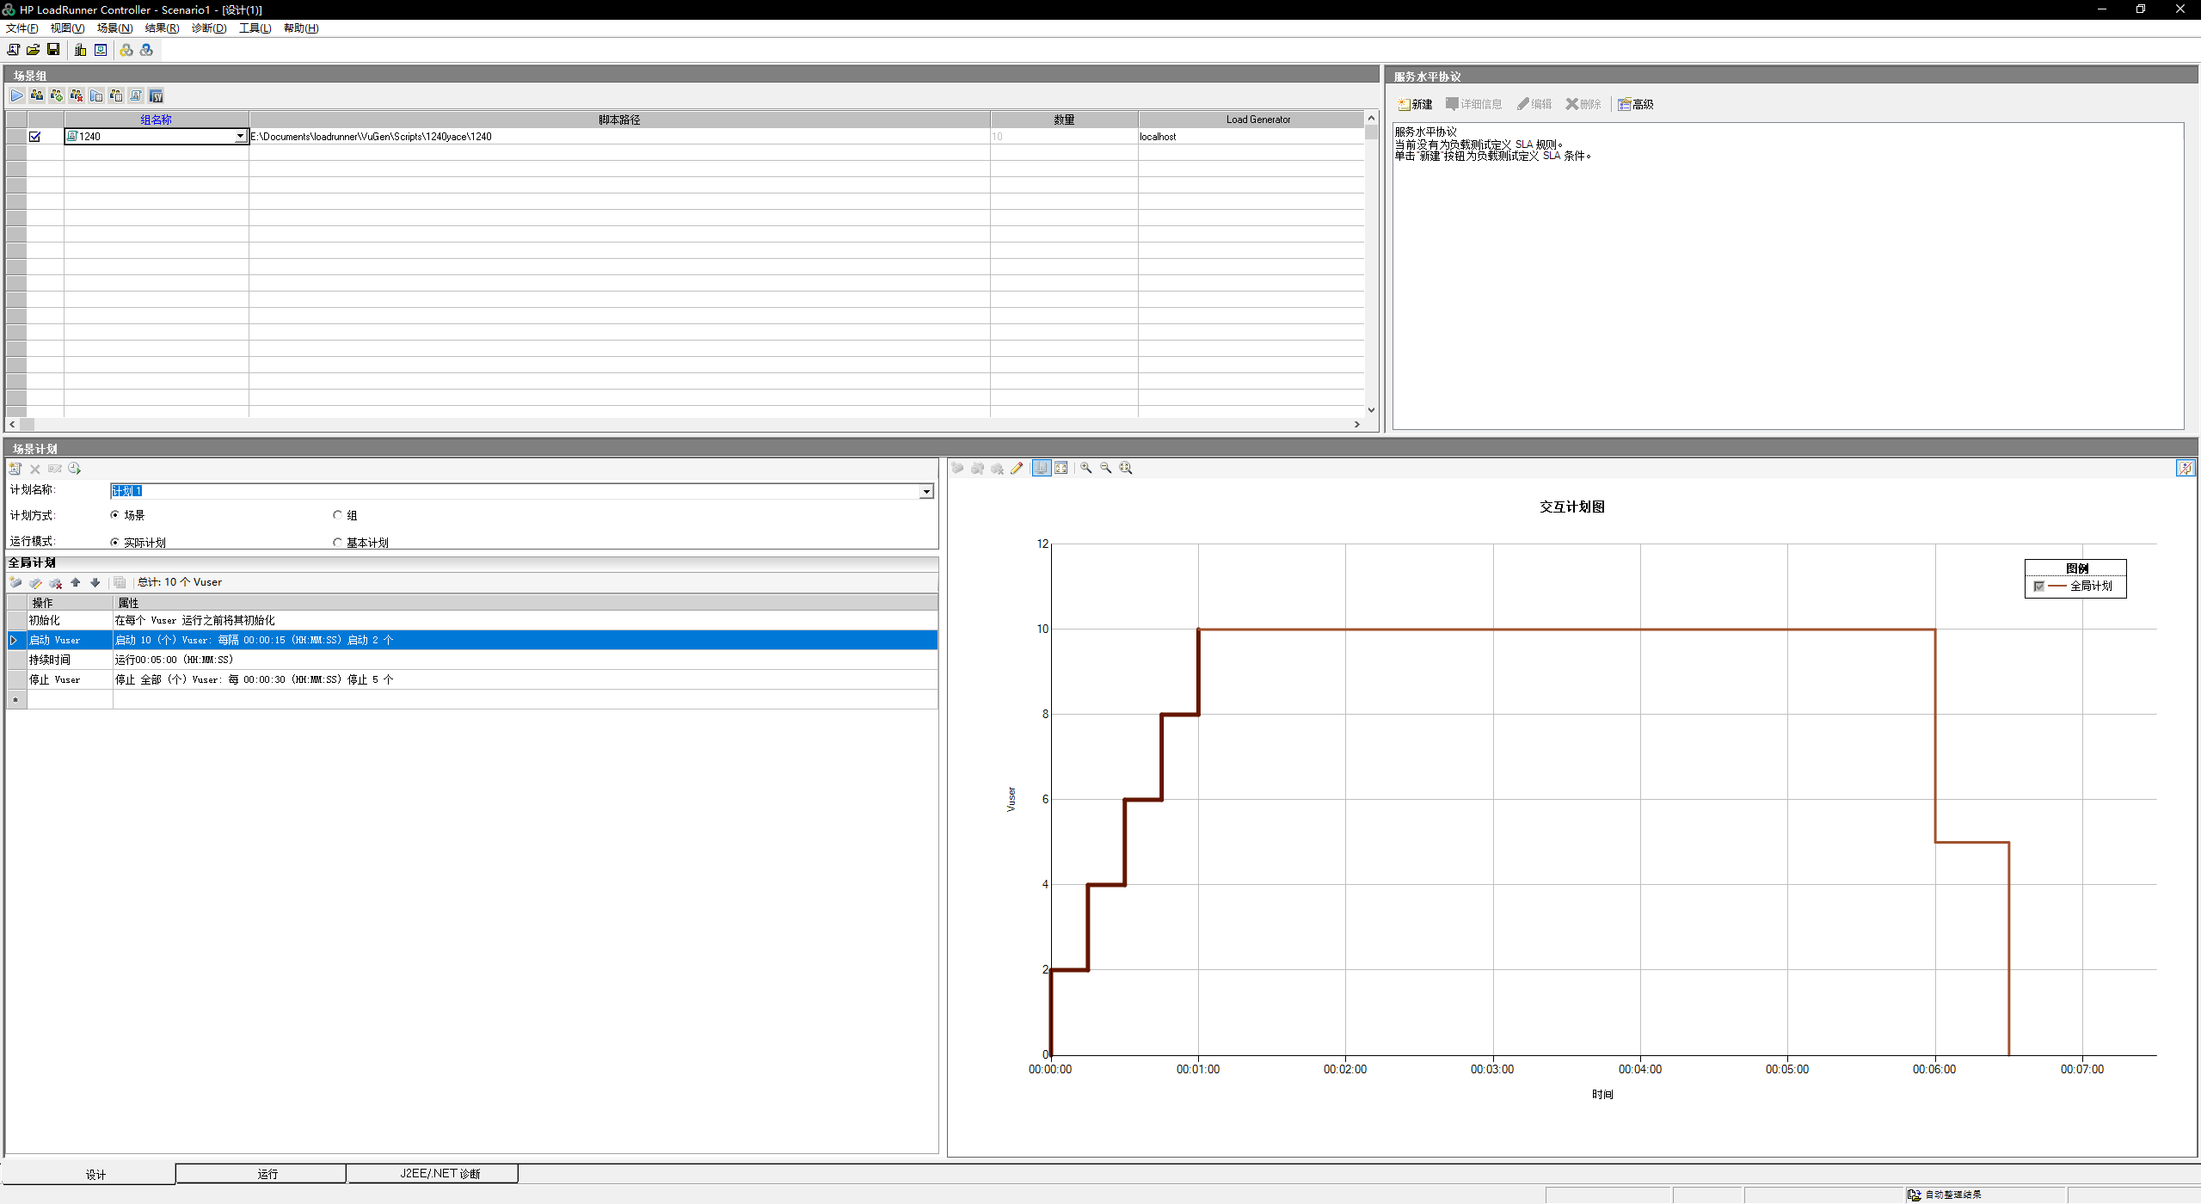
Task: Toggle the graph View Mode icon
Action: pos(1042,468)
